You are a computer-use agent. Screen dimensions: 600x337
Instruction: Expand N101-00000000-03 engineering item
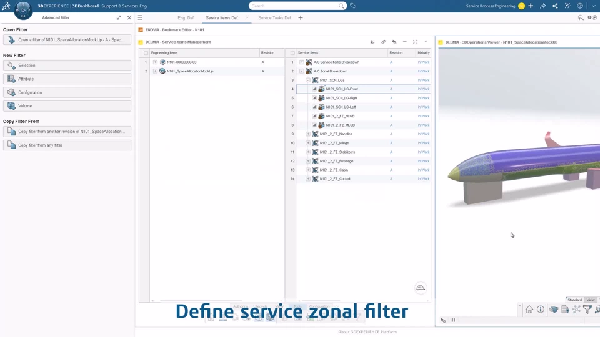[x=155, y=62]
